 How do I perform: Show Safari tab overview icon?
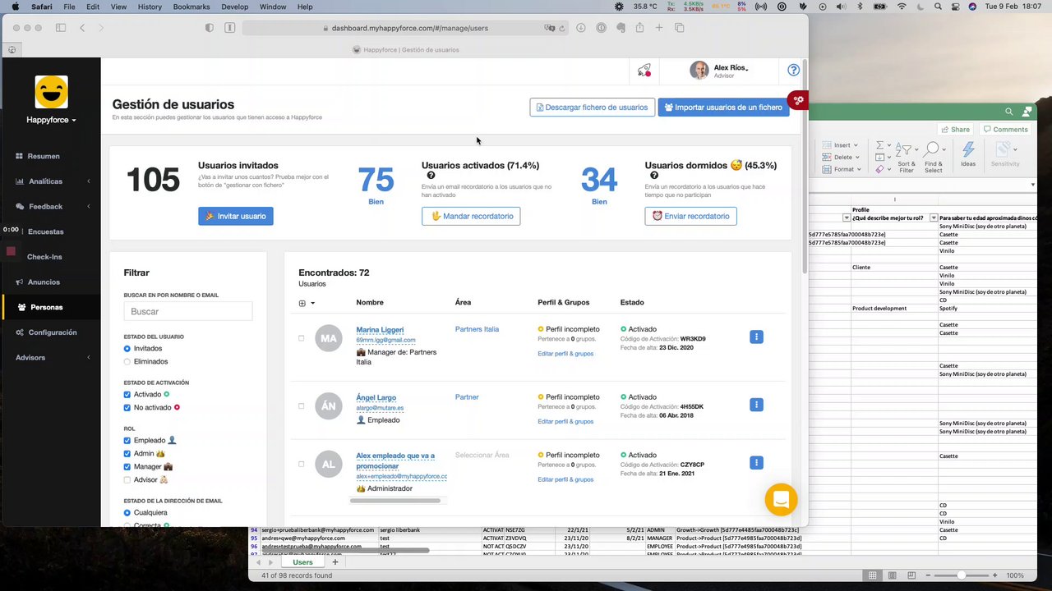point(680,28)
